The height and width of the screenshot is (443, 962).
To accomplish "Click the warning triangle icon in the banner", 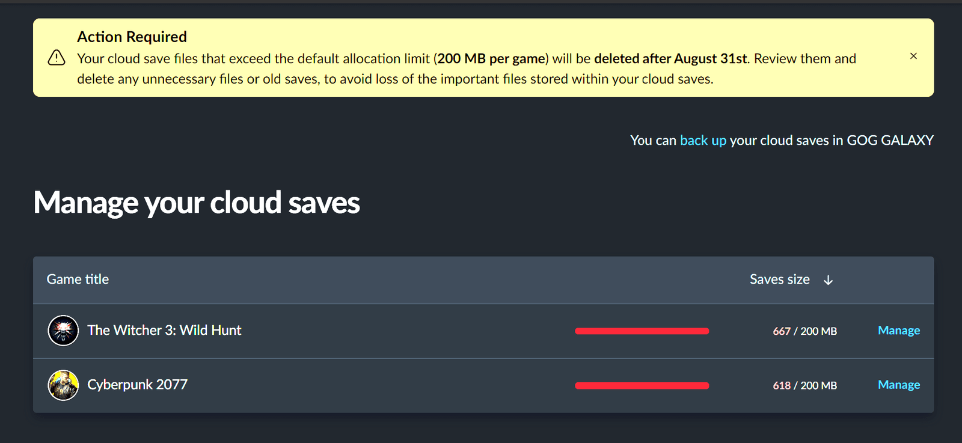I will pos(57,58).
